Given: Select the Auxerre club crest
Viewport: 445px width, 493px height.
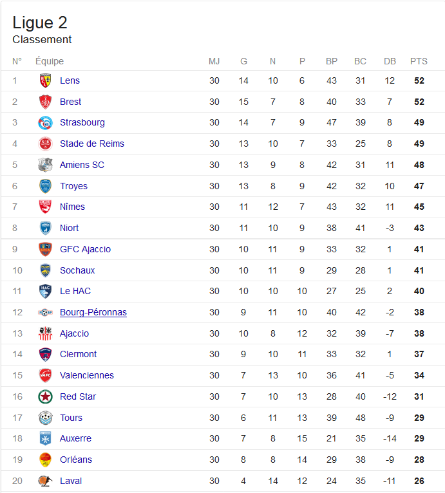Looking at the screenshot, I should tap(45, 438).
